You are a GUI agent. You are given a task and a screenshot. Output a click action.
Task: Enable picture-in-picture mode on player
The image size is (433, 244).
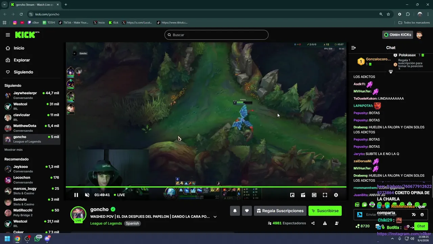click(292, 195)
